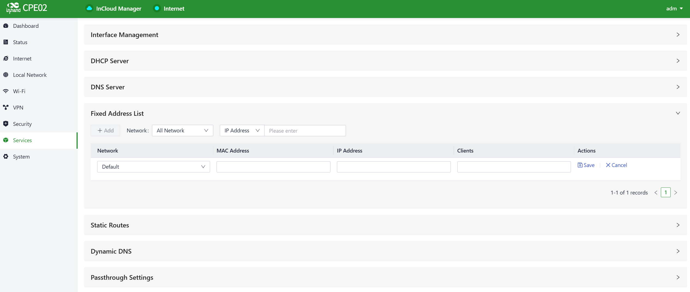Open the Status menu item

20,42
